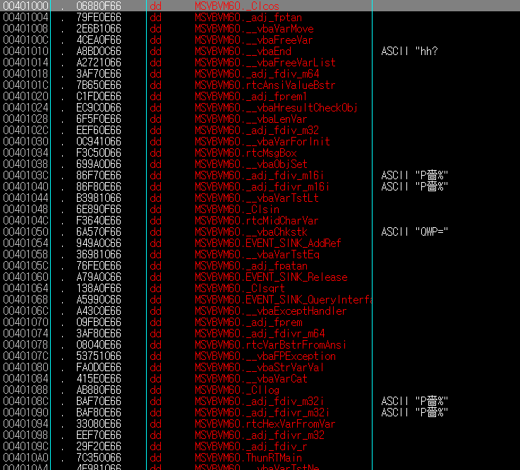Click MSVBVM60.ThunRTMain entry
Image resolution: width=520 pixels, height=470 pixels.
(x=248, y=457)
